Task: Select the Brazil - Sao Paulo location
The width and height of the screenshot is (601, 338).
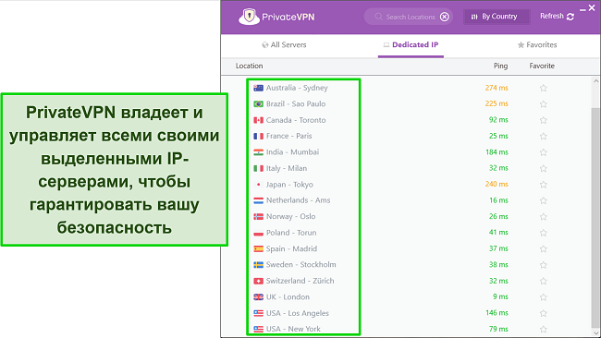Action: pos(296,103)
